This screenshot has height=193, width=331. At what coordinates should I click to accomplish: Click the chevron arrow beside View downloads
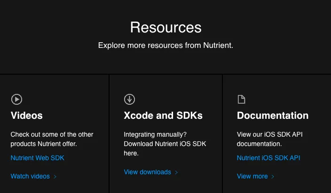coord(176,172)
